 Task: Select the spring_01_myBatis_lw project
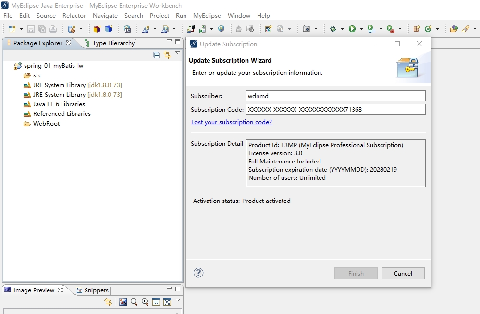pos(49,65)
